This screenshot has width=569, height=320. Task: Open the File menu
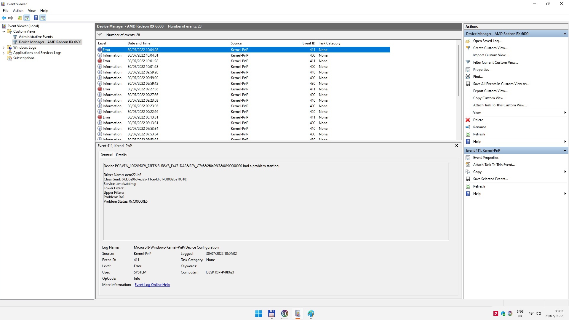click(x=6, y=11)
